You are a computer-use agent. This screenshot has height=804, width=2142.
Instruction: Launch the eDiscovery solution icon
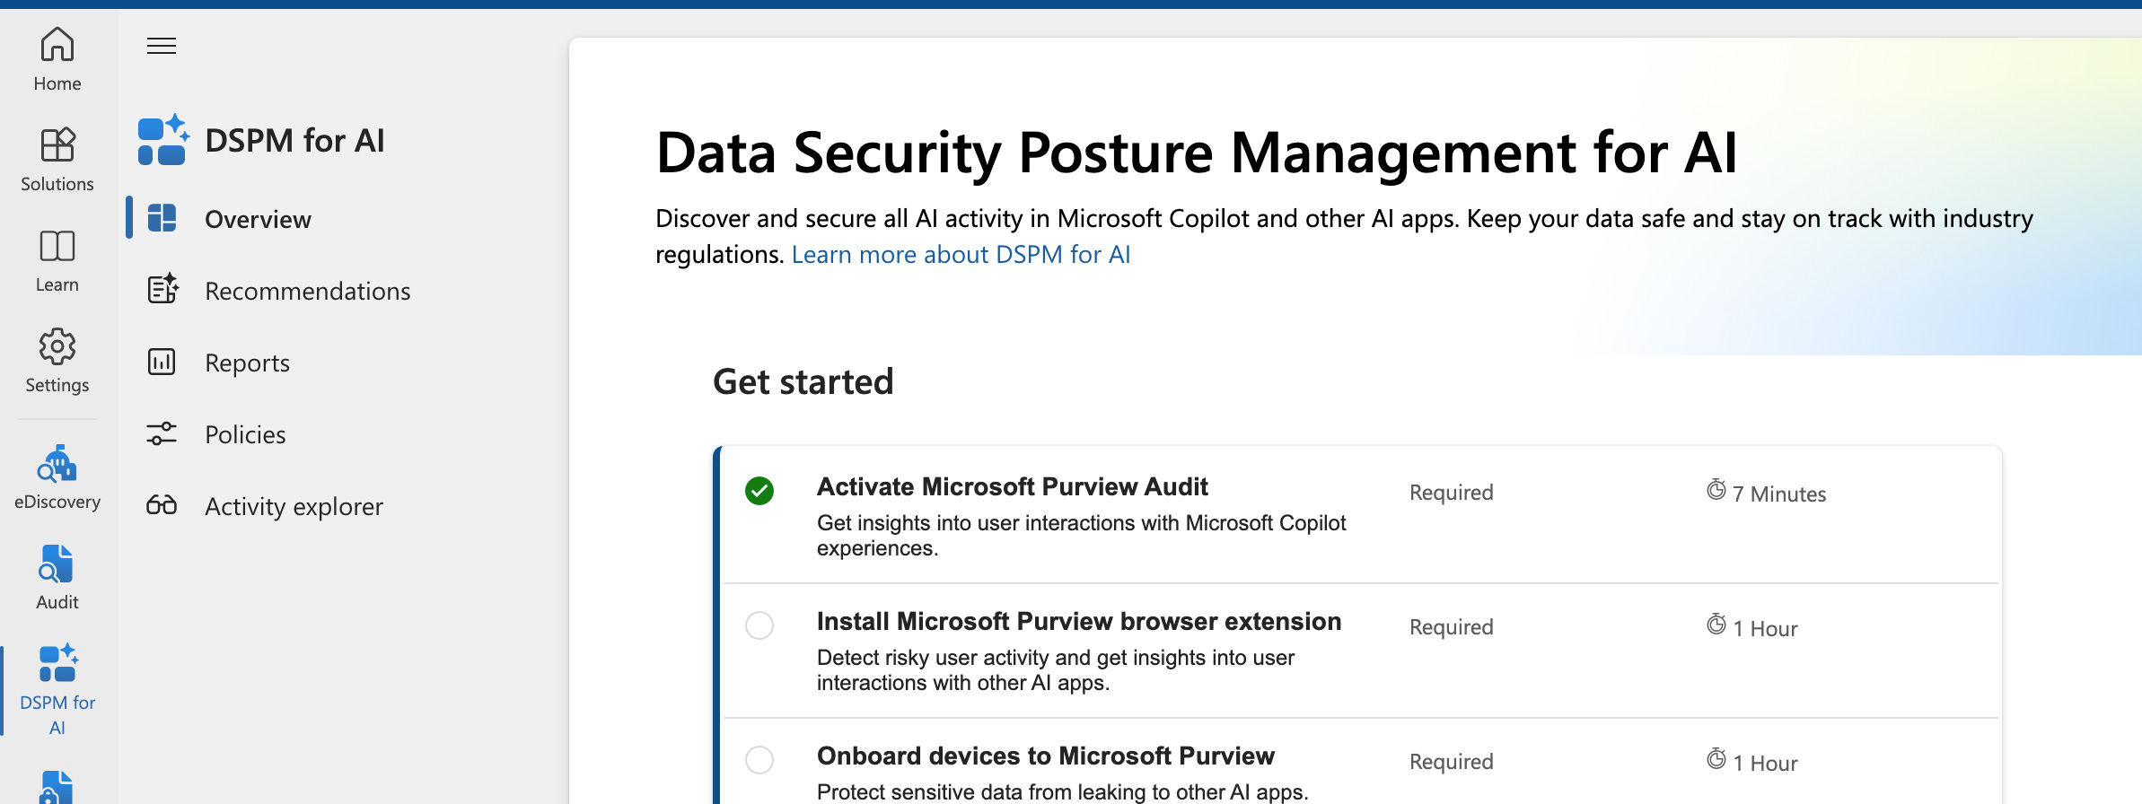click(x=57, y=463)
